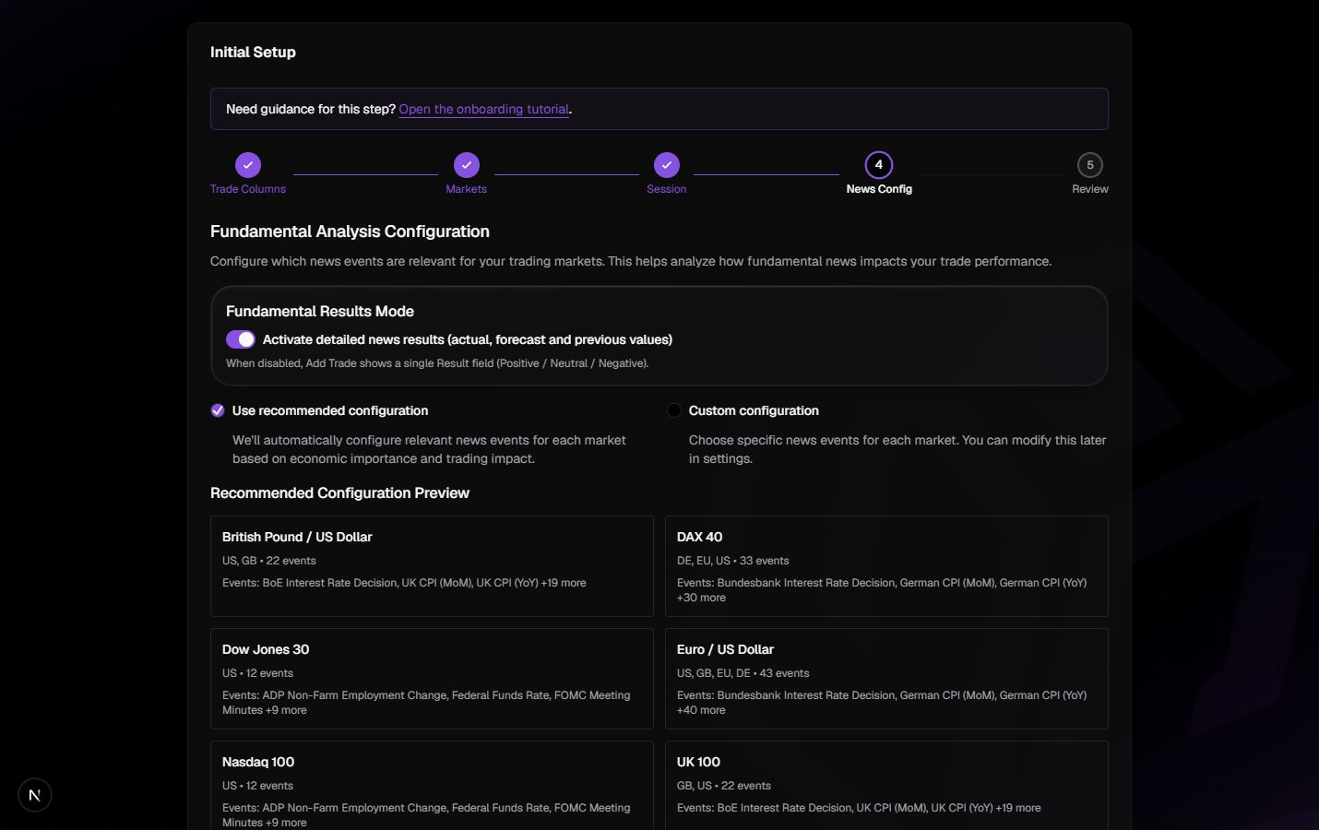Click the Nasdaq 100 card title
This screenshot has width=1319, height=830.
(x=258, y=762)
